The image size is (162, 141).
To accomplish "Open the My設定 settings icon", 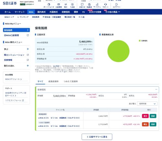I will point(89,5).
